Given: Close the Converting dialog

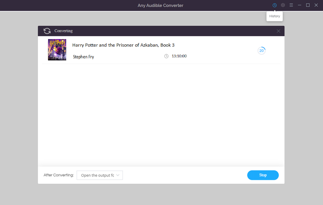Looking at the screenshot, I should coord(278,31).
